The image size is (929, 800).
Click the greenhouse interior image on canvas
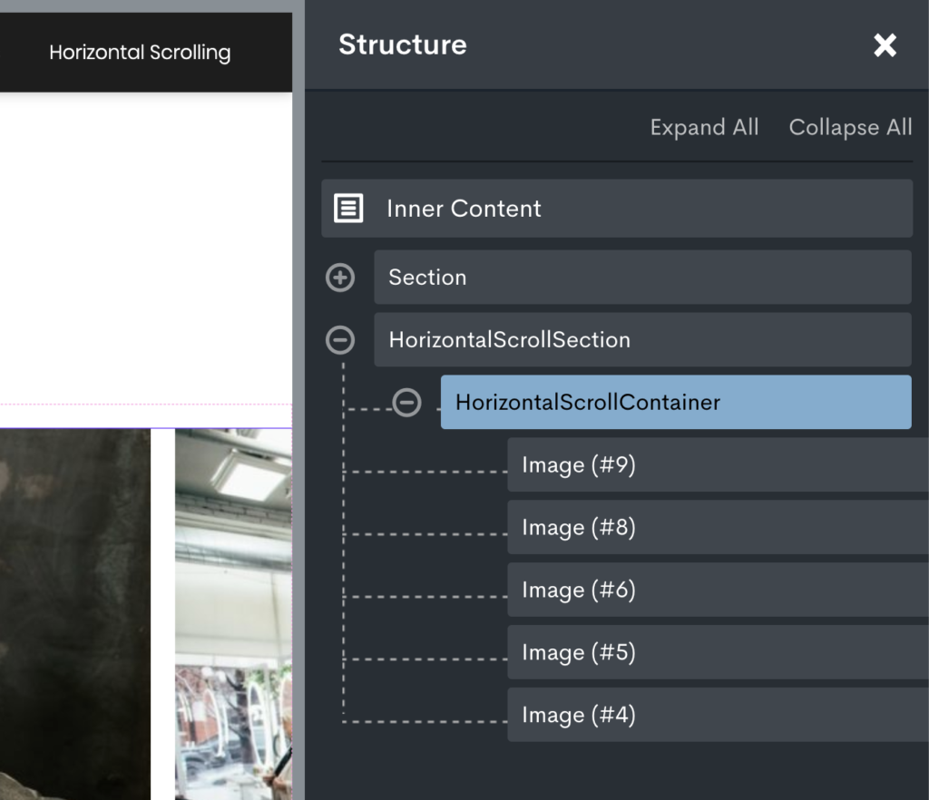pos(233,614)
